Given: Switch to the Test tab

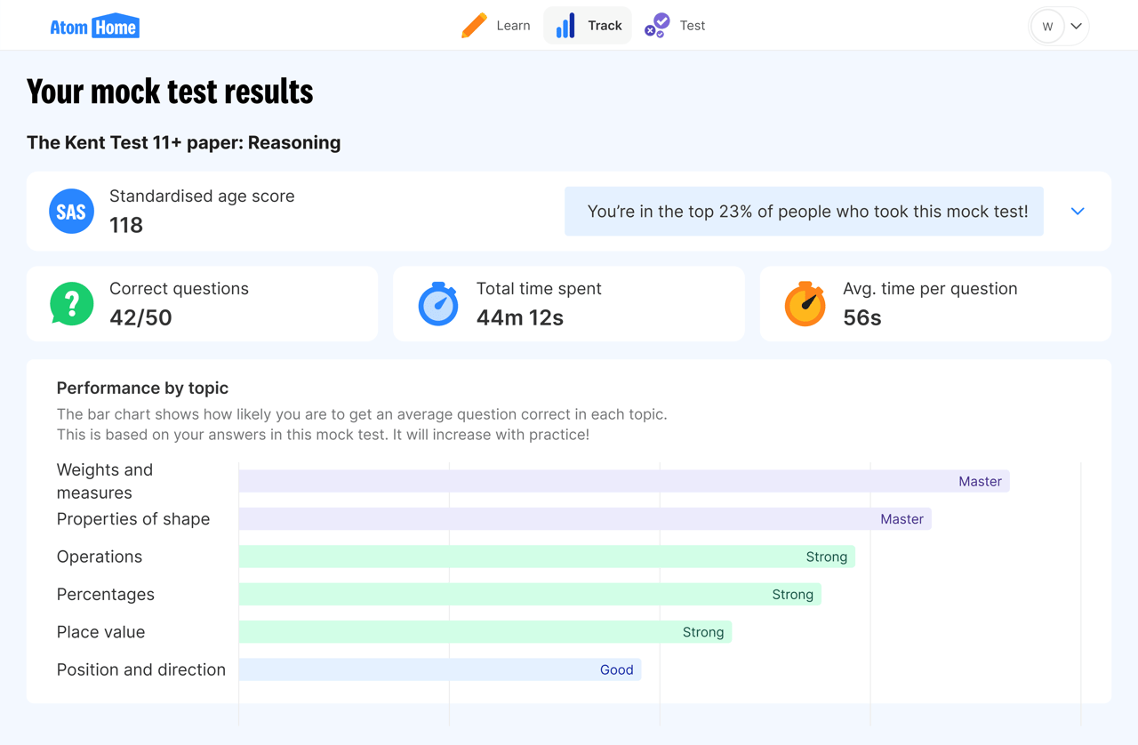Looking at the screenshot, I should (691, 26).
